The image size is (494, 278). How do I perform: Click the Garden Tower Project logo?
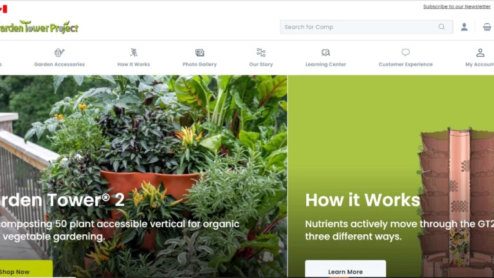click(x=39, y=27)
